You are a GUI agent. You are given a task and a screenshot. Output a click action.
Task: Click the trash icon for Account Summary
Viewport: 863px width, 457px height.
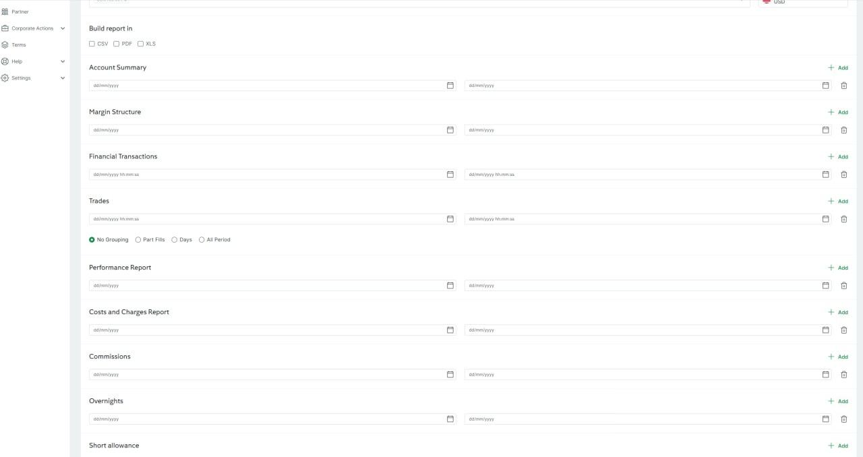843,86
